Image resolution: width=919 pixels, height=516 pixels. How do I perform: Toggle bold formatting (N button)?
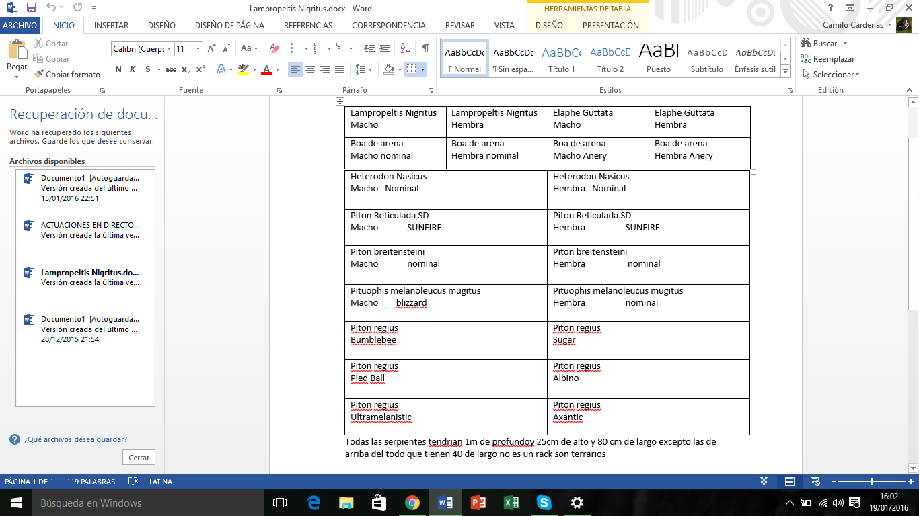(118, 69)
